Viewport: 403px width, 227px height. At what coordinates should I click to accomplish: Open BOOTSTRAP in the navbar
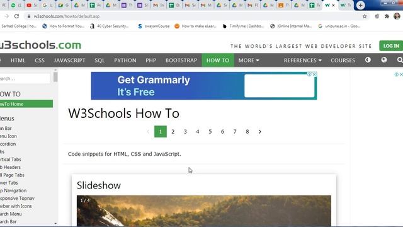point(181,61)
